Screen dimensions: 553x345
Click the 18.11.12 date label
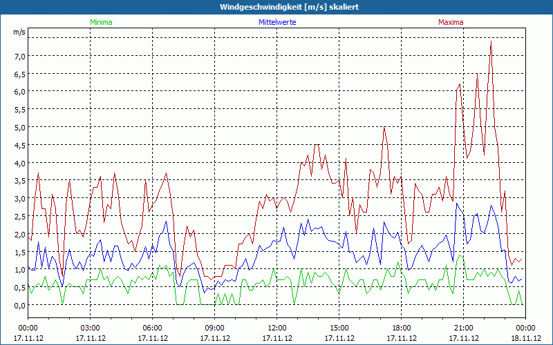pyautogui.click(x=526, y=338)
